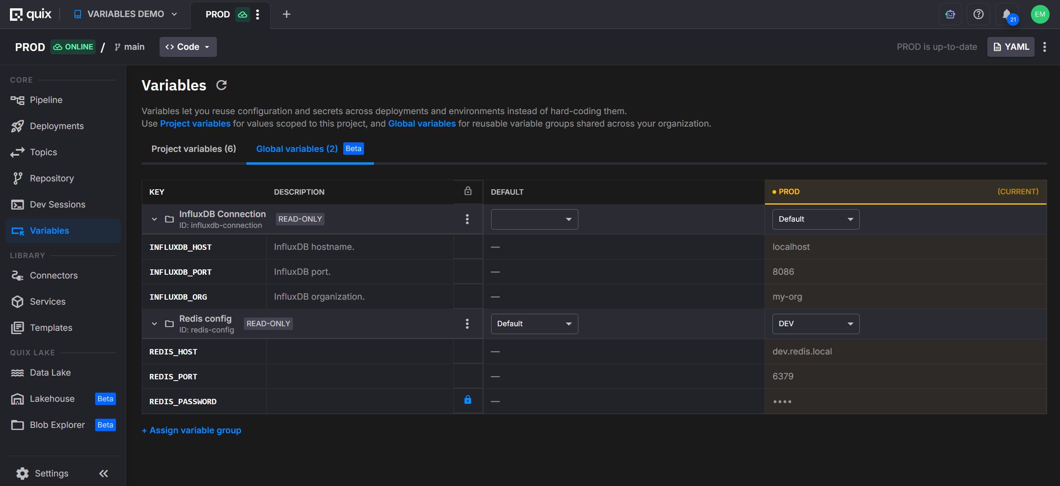
Task: Click the 6379 port value
Action: 783,376
